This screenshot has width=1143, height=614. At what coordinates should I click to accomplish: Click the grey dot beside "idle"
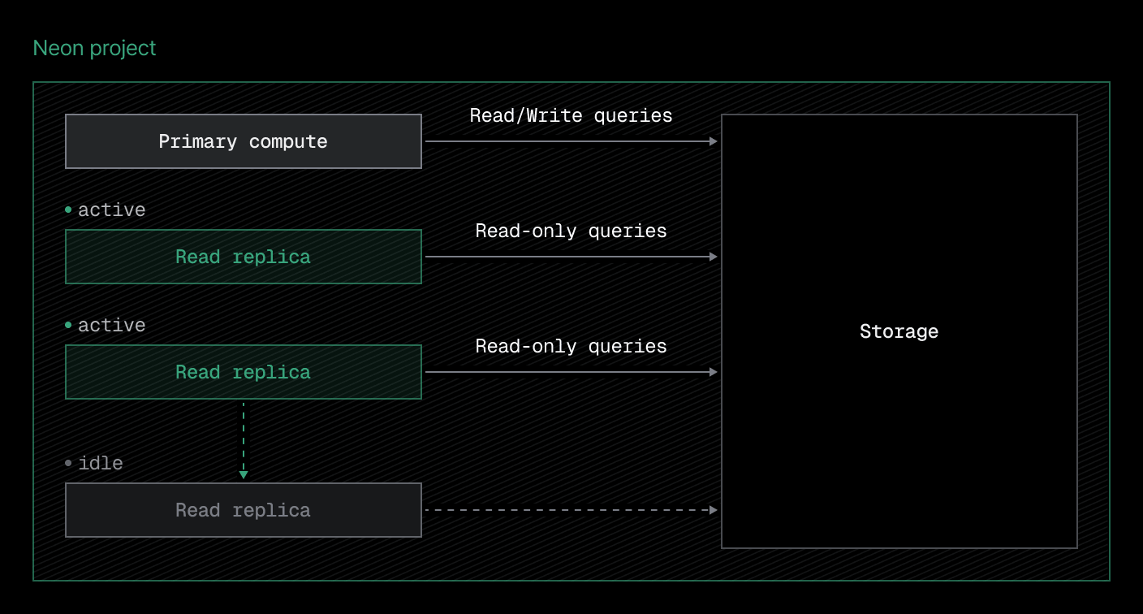tap(69, 463)
